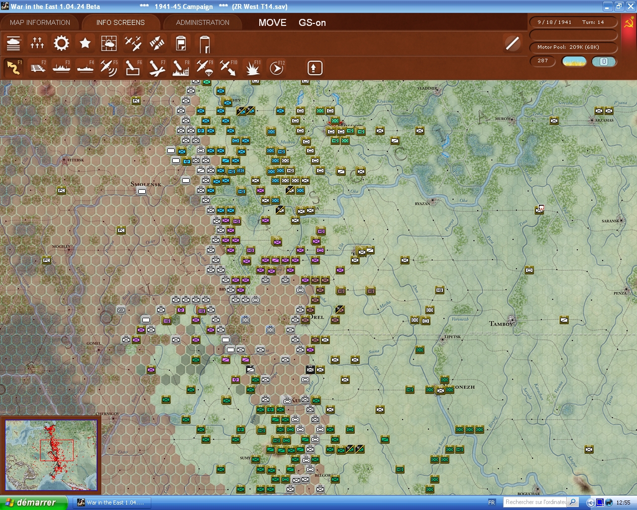Screen dimensions: 637x510
Task: Click the upward arrow box icon
Action: click(x=315, y=68)
